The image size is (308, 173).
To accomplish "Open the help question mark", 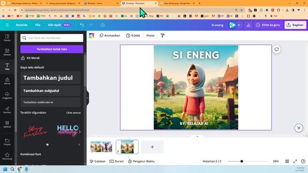I will coord(303,161).
